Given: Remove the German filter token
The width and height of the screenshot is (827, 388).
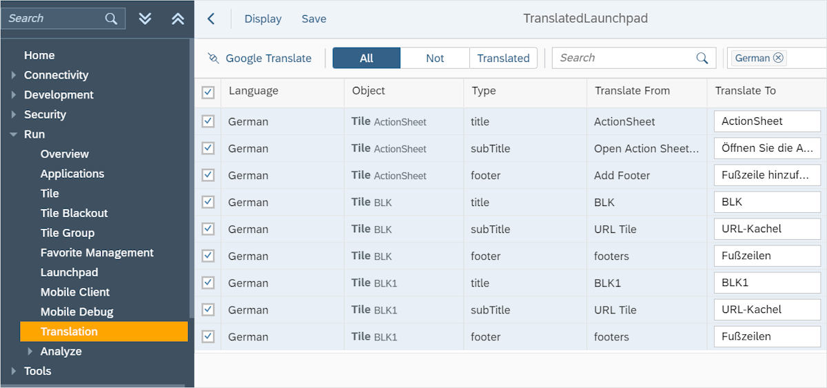Looking at the screenshot, I should [x=778, y=58].
